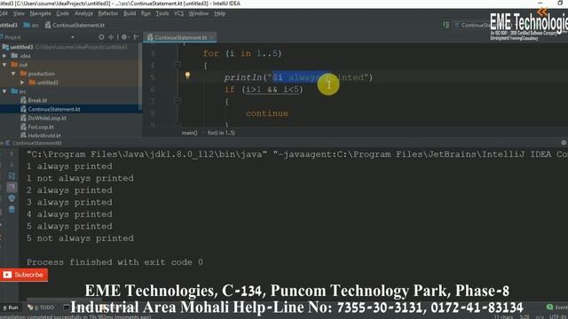The width and height of the screenshot is (568, 319).
Task: Open the View menu
Action: (x=19, y=13)
